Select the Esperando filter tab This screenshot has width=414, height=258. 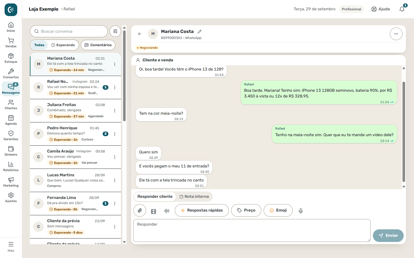(x=63, y=45)
